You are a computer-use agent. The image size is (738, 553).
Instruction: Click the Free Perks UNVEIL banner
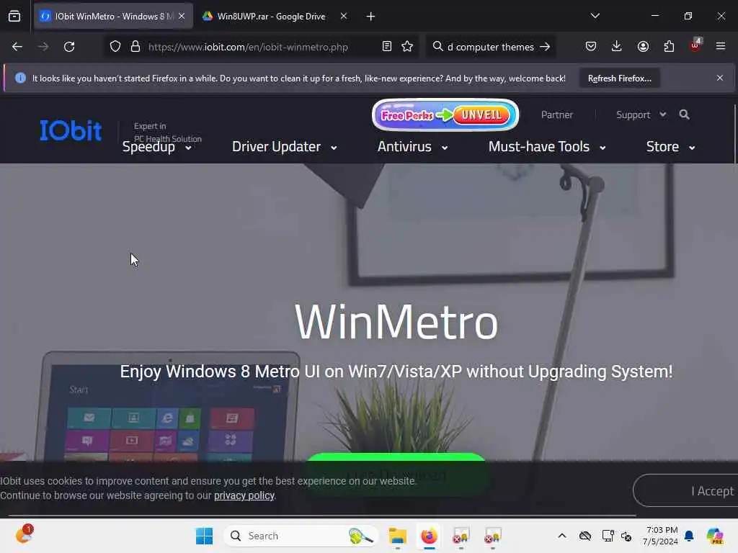click(445, 114)
